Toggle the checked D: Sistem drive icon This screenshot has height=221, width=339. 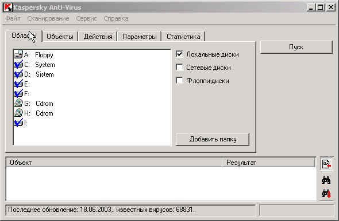pos(18,74)
